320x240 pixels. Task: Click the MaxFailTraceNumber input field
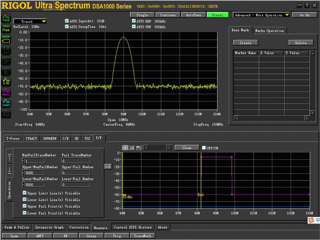pyautogui.click(x=34, y=161)
